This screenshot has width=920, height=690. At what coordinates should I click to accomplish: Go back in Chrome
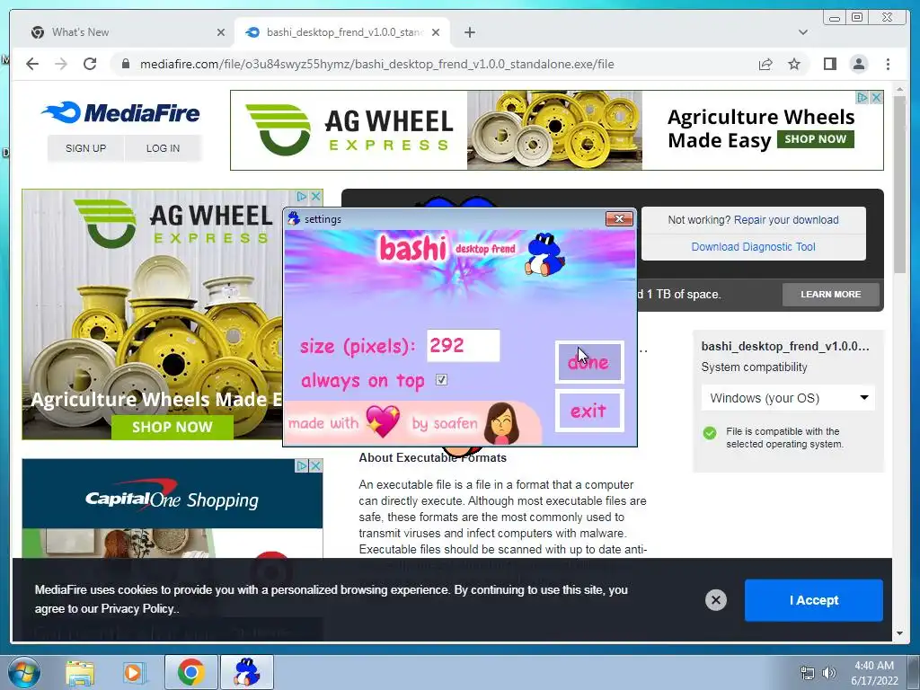click(32, 64)
